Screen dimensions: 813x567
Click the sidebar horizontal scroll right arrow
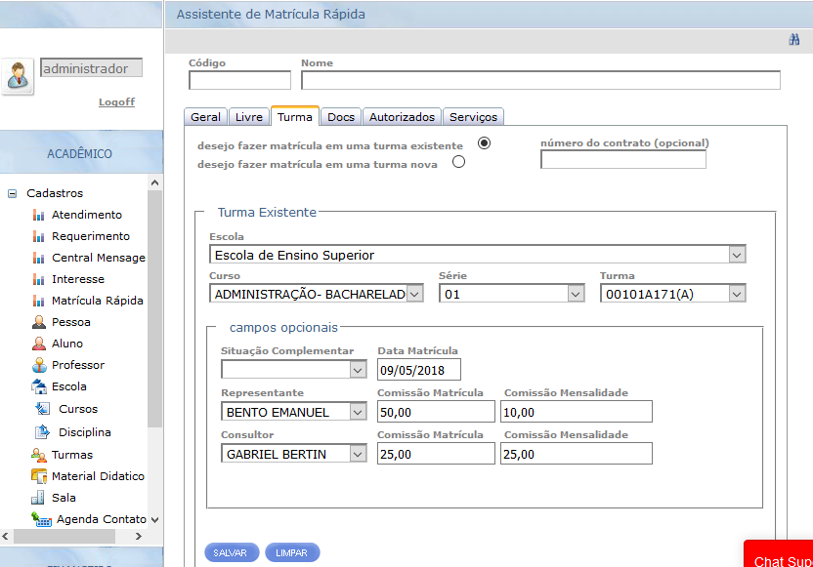[x=139, y=536]
